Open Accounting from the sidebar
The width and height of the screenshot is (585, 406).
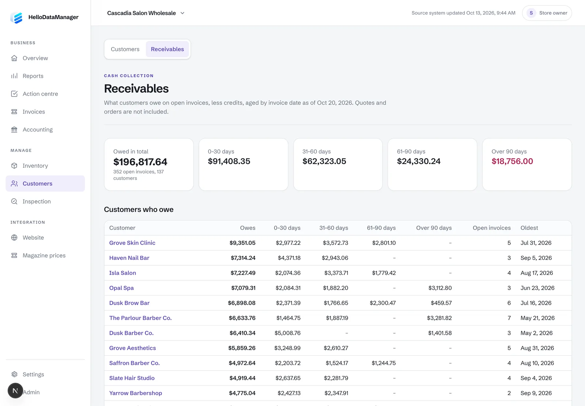click(x=45, y=130)
